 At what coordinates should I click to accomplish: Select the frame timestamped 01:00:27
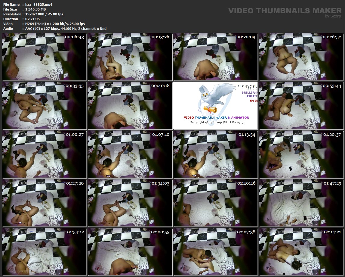(44, 154)
